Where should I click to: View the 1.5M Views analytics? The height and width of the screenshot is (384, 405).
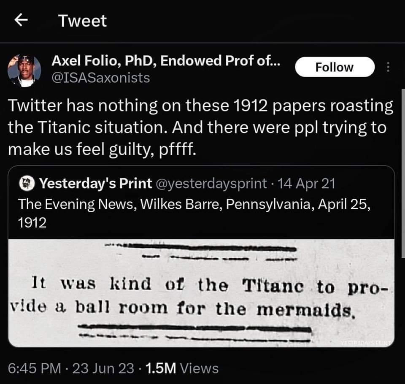pos(182,368)
